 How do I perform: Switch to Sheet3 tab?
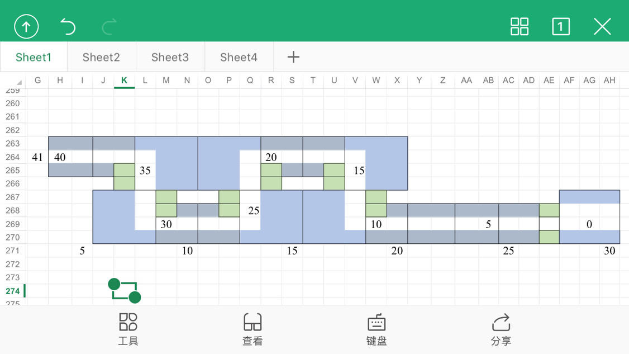[170, 57]
